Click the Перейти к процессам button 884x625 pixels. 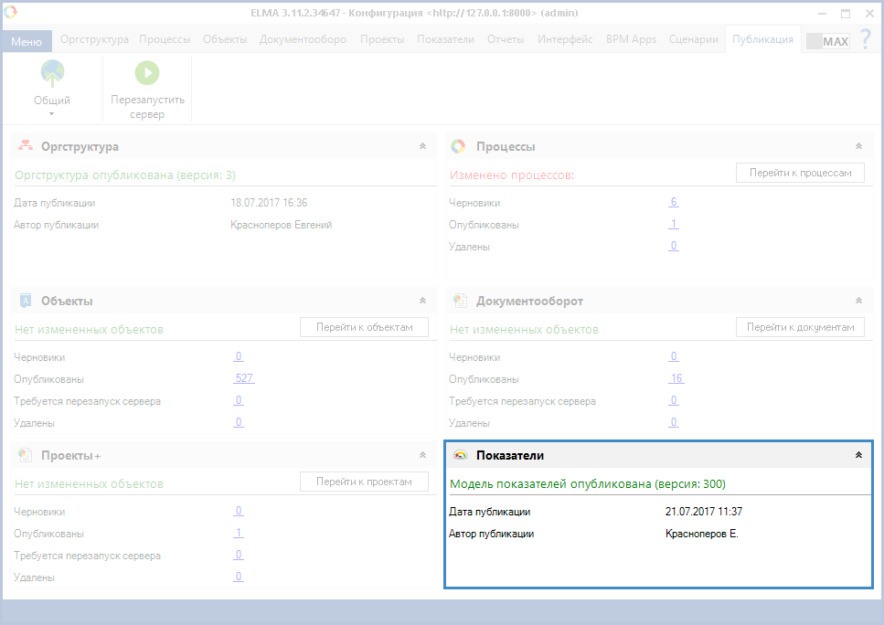click(800, 173)
